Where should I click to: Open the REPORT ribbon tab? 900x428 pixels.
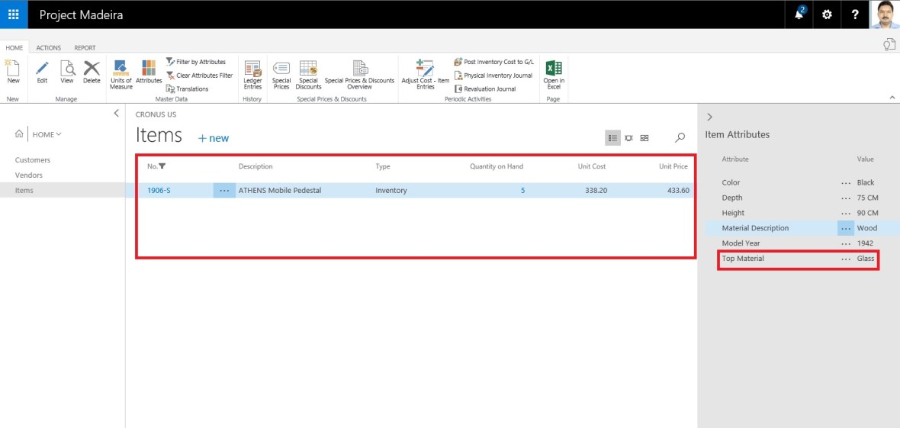click(85, 48)
